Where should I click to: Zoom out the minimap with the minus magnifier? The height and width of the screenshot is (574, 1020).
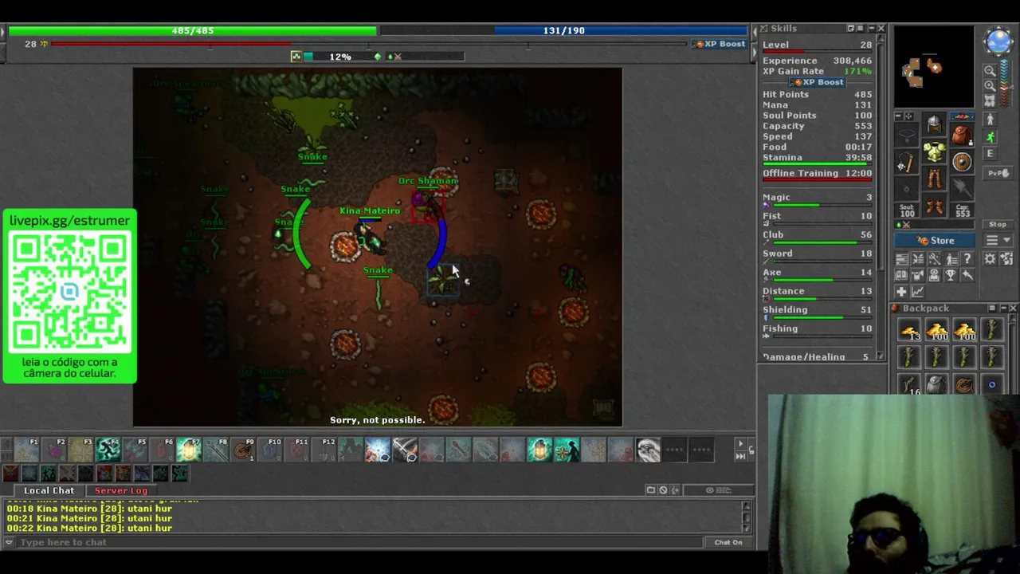pos(990,70)
